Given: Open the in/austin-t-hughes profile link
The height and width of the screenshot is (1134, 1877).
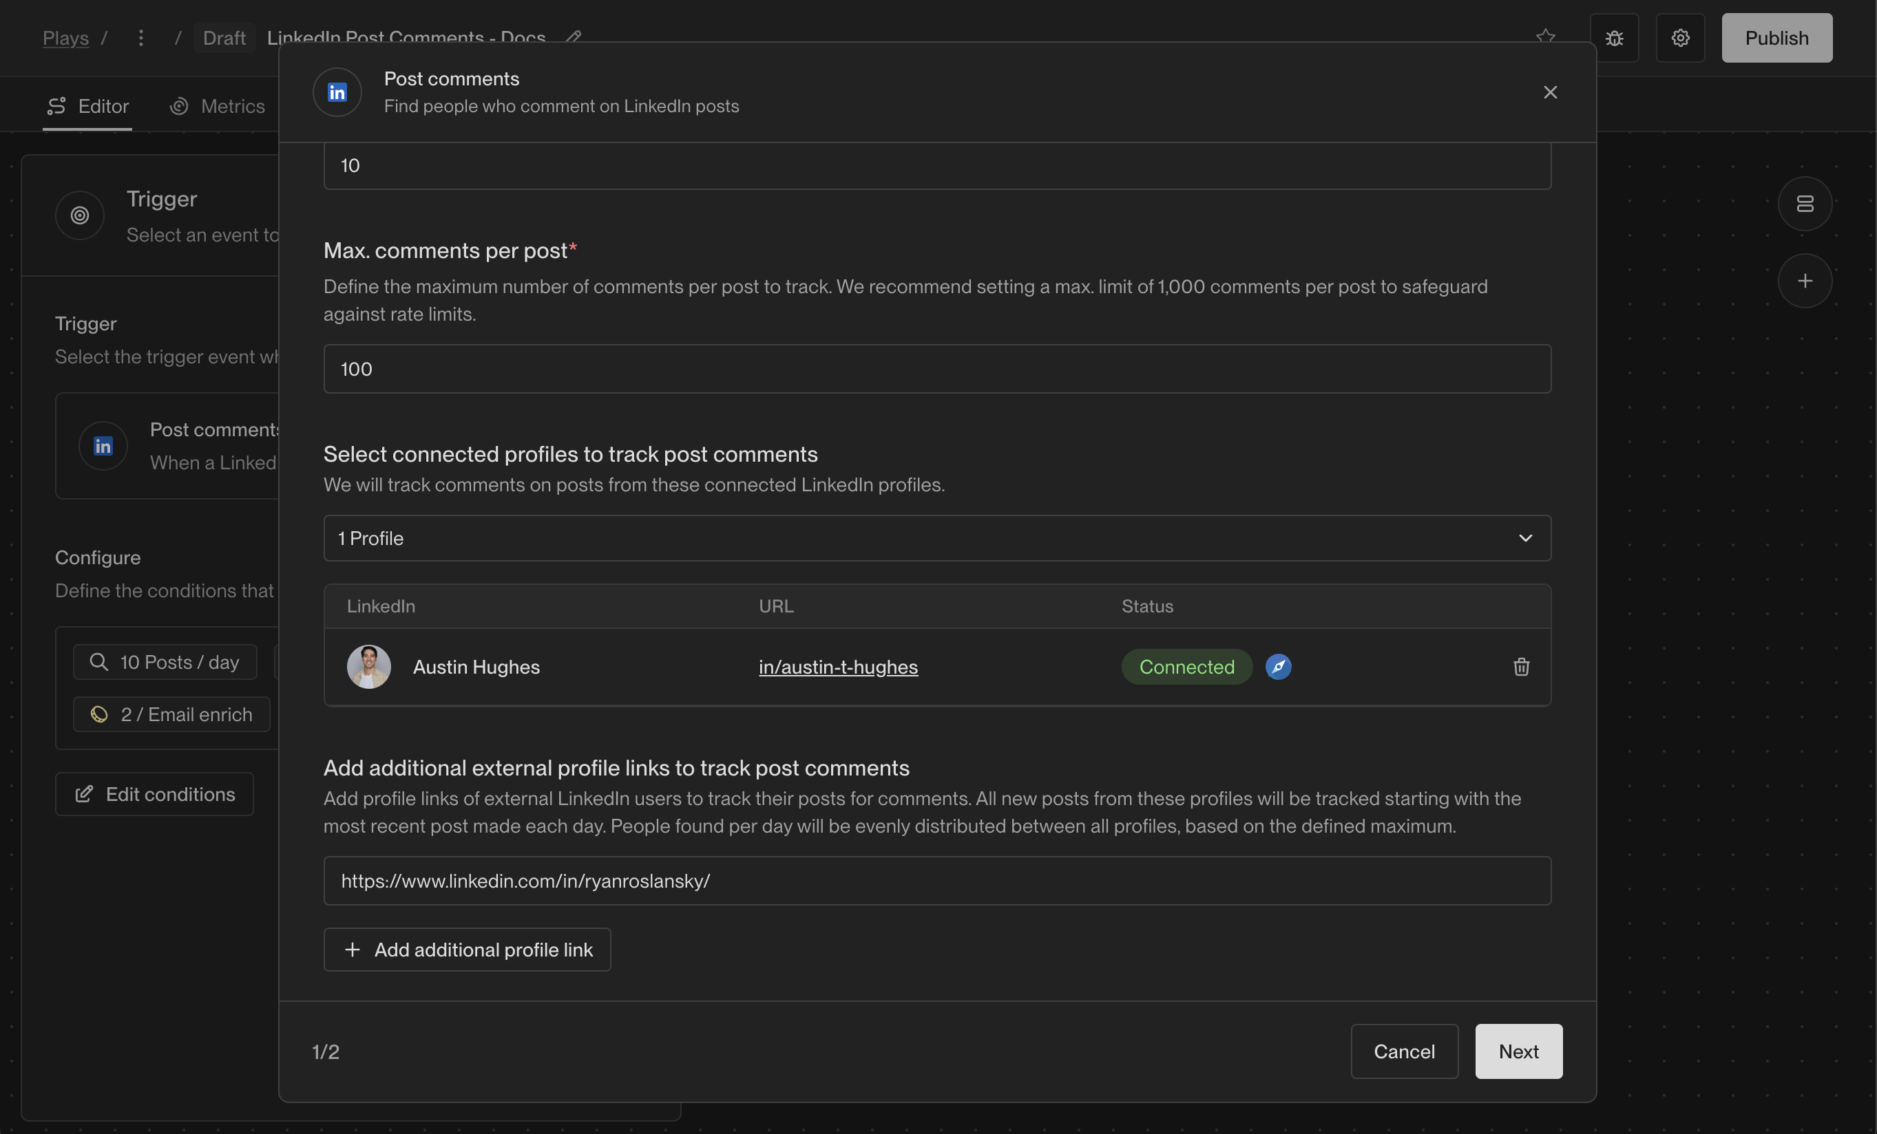Looking at the screenshot, I should point(838,667).
